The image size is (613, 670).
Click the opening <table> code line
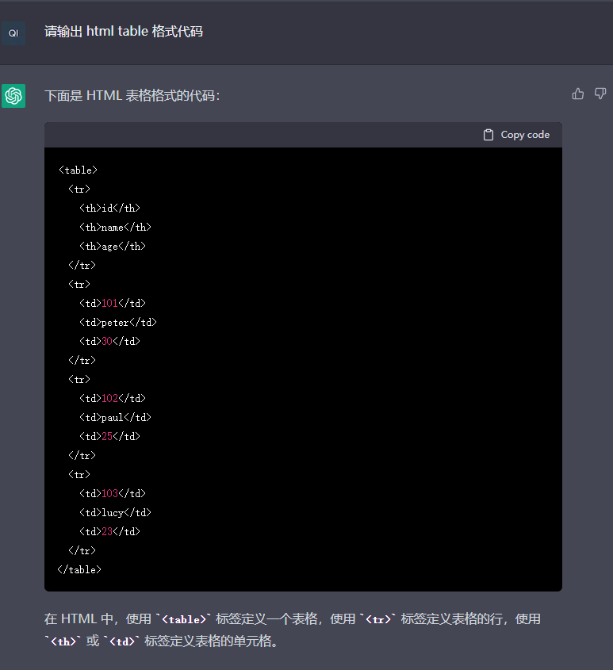(x=79, y=170)
